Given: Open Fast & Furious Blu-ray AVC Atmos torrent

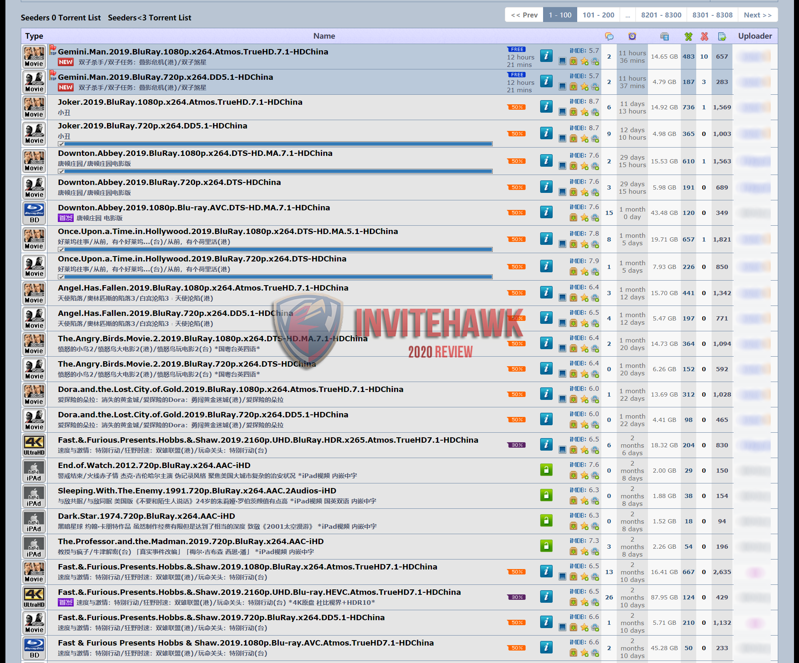Looking at the screenshot, I should [246, 643].
